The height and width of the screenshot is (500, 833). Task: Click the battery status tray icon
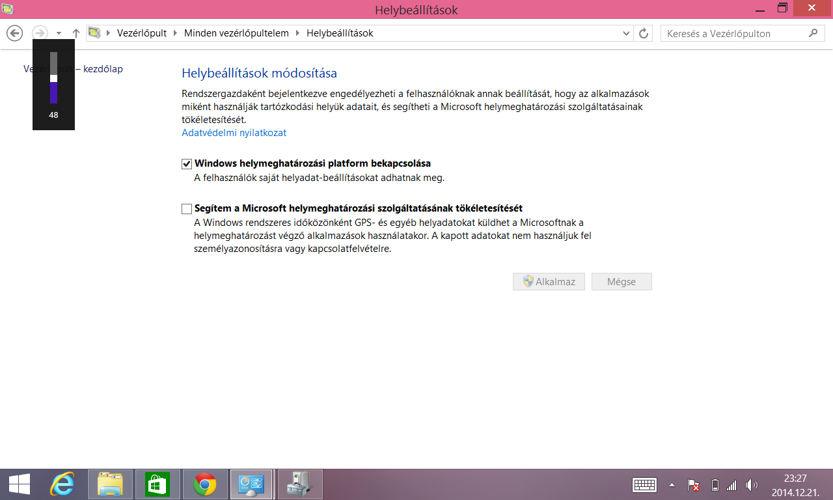pyautogui.click(x=715, y=485)
